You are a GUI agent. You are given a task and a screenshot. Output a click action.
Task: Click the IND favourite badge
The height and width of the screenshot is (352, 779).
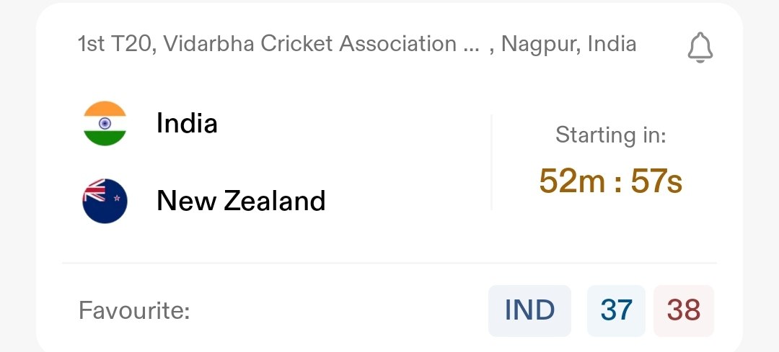(x=529, y=311)
